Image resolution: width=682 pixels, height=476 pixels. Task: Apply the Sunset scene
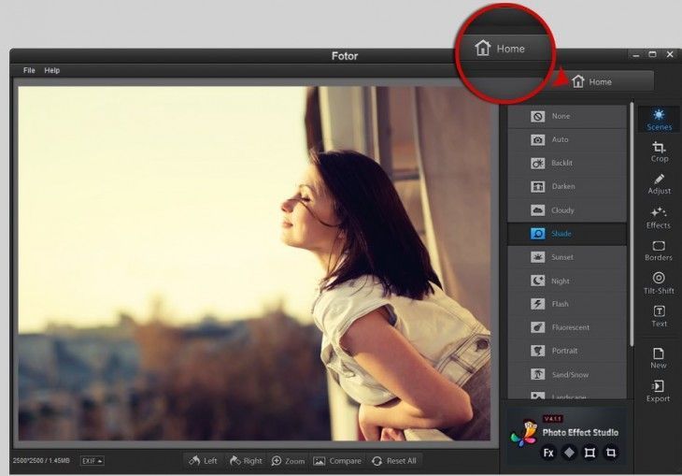[x=567, y=257]
